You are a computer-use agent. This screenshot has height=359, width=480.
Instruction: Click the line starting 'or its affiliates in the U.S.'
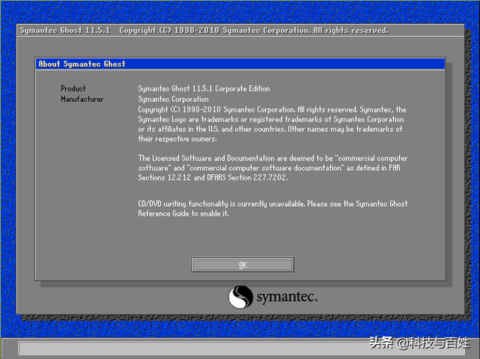tap(270, 129)
